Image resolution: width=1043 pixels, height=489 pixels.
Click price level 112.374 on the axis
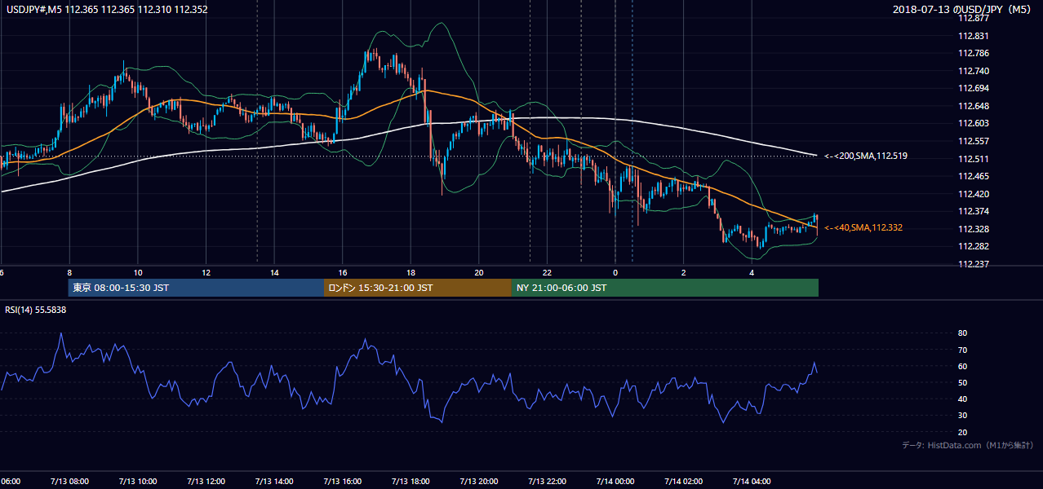click(x=974, y=211)
